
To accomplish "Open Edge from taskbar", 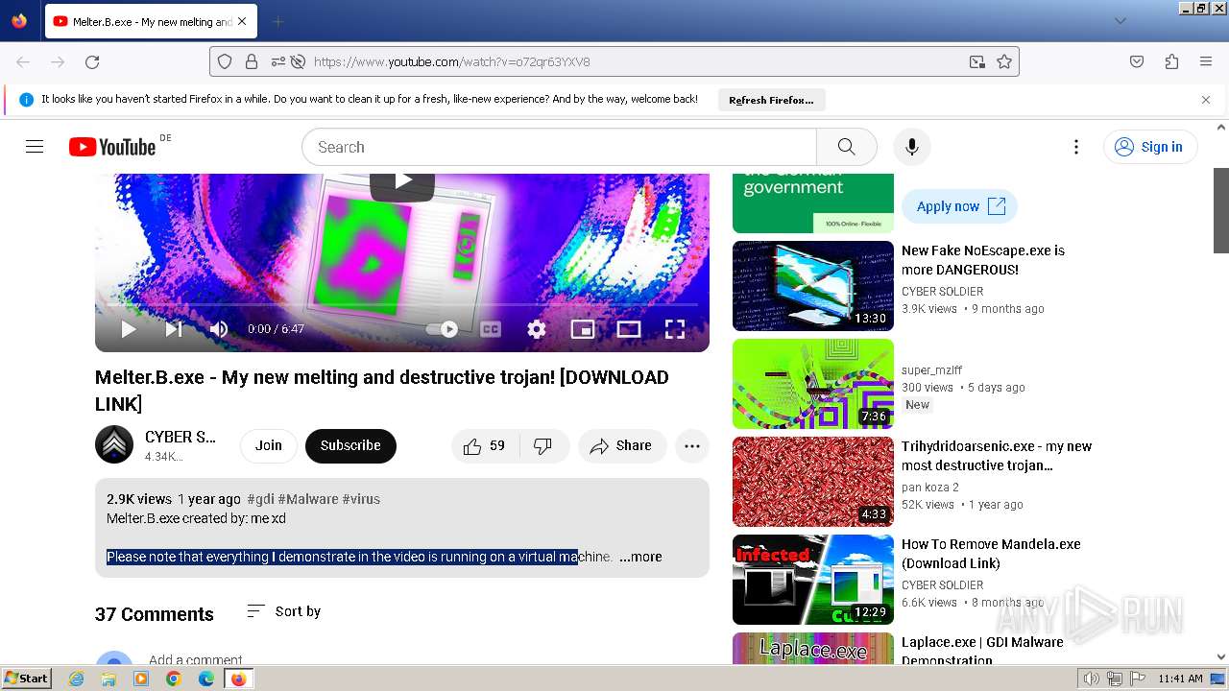I will tap(205, 679).
